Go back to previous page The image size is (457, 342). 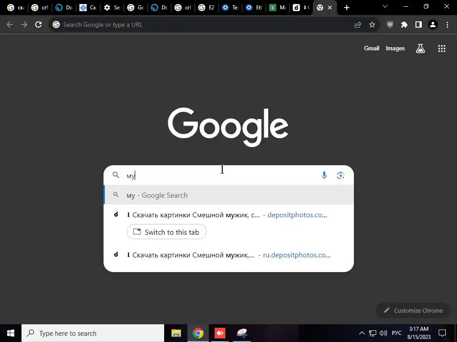(x=10, y=25)
